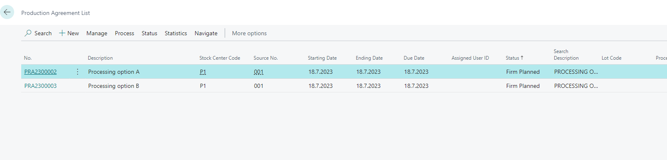Click the plus New icon

[x=62, y=33]
